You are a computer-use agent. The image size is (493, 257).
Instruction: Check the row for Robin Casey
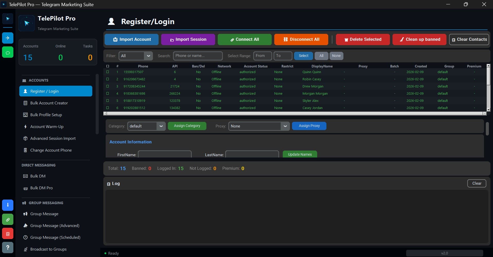coord(108,79)
